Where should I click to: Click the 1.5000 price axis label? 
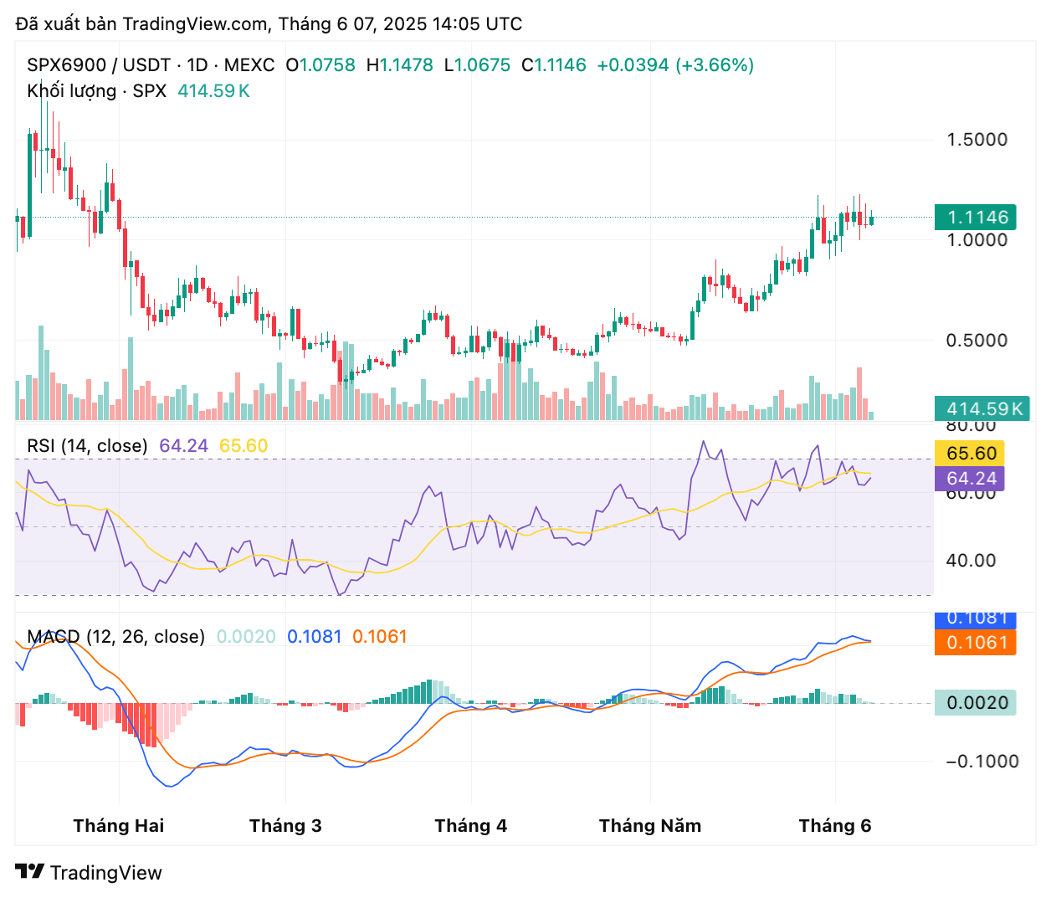[977, 140]
